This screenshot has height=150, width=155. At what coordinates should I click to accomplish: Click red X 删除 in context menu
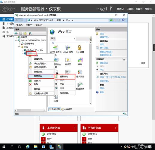point(30,84)
